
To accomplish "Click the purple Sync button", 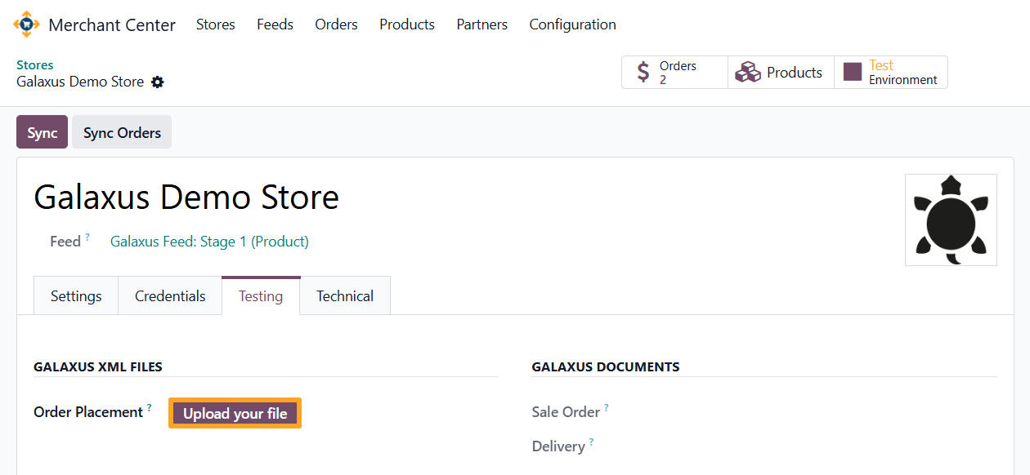I will (42, 132).
